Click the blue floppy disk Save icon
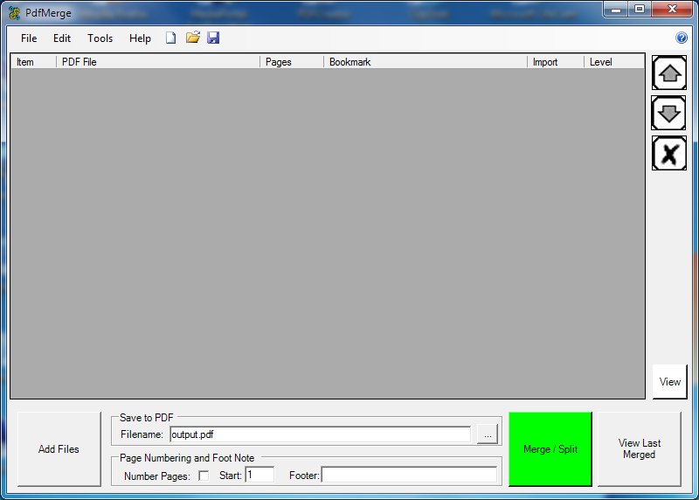Screen dimensions: 699x500 click(213, 38)
